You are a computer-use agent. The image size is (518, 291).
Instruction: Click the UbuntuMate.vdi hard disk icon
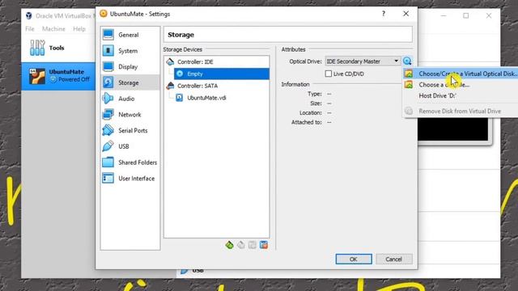tap(180, 98)
